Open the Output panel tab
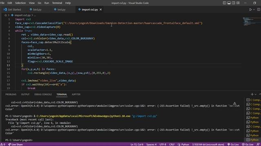This screenshot has height=146, width=261. point(25,94)
